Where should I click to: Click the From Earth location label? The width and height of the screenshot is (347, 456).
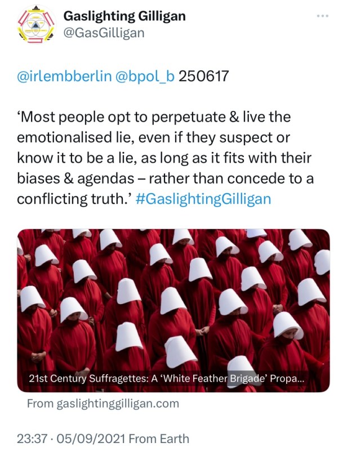[x=159, y=439]
